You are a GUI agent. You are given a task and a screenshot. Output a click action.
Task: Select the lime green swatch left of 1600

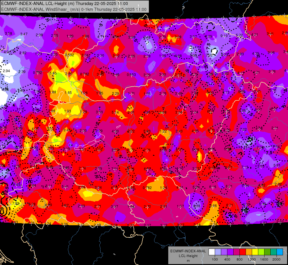click(261, 252)
